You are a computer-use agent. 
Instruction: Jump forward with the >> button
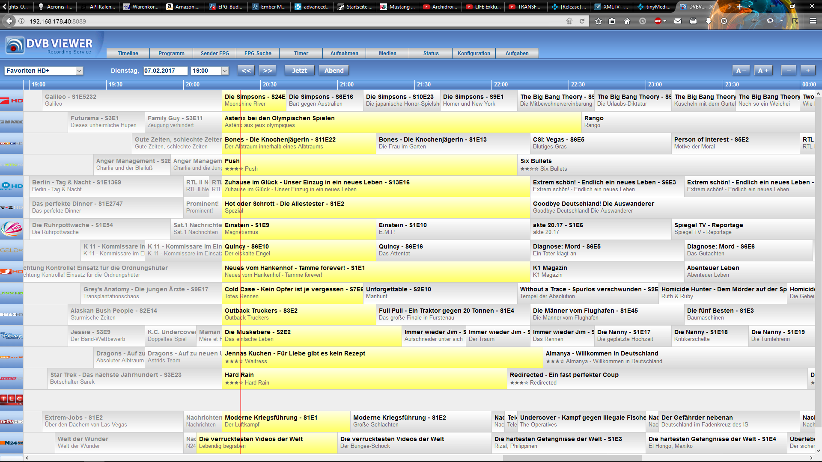click(x=268, y=71)
